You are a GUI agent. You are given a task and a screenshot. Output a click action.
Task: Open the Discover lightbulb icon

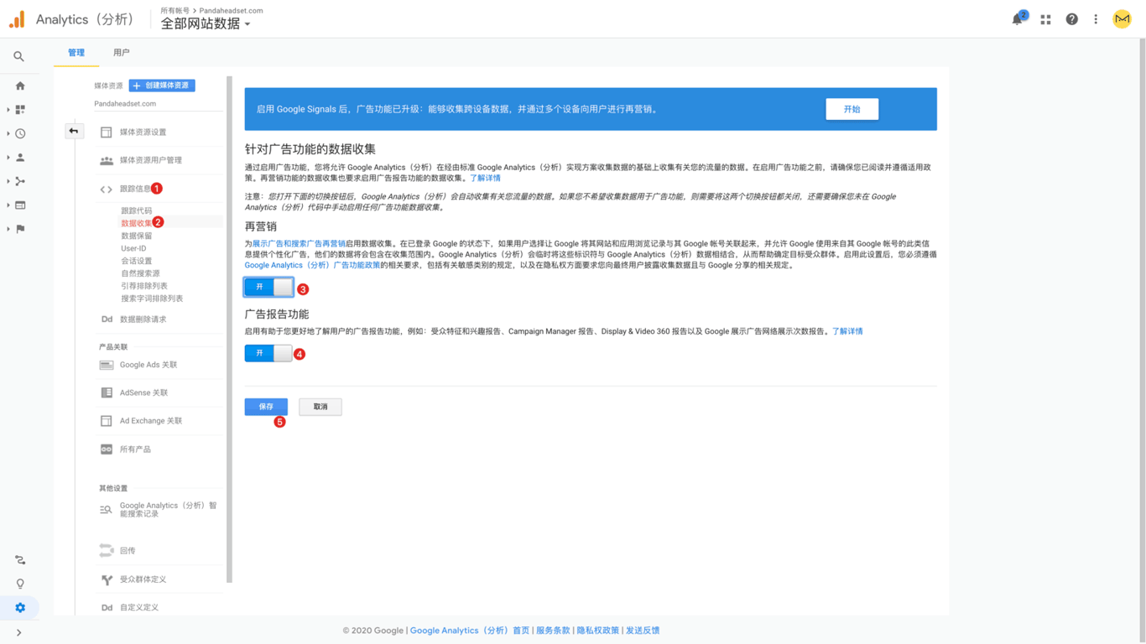[x=20, y=584]
